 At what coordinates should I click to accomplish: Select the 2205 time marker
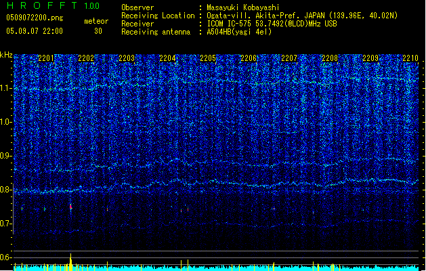(x=208, y=59)
